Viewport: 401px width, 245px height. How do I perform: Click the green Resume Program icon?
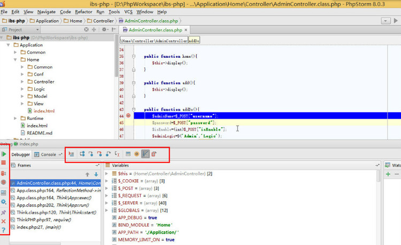click(4, 154)
